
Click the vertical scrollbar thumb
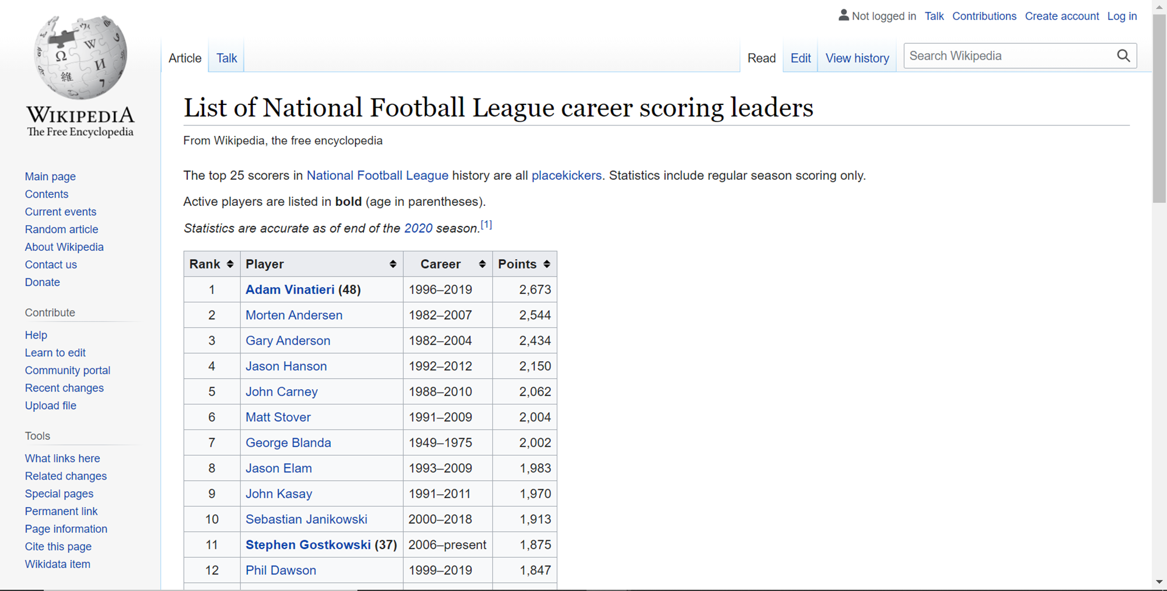click(1159, 109)
